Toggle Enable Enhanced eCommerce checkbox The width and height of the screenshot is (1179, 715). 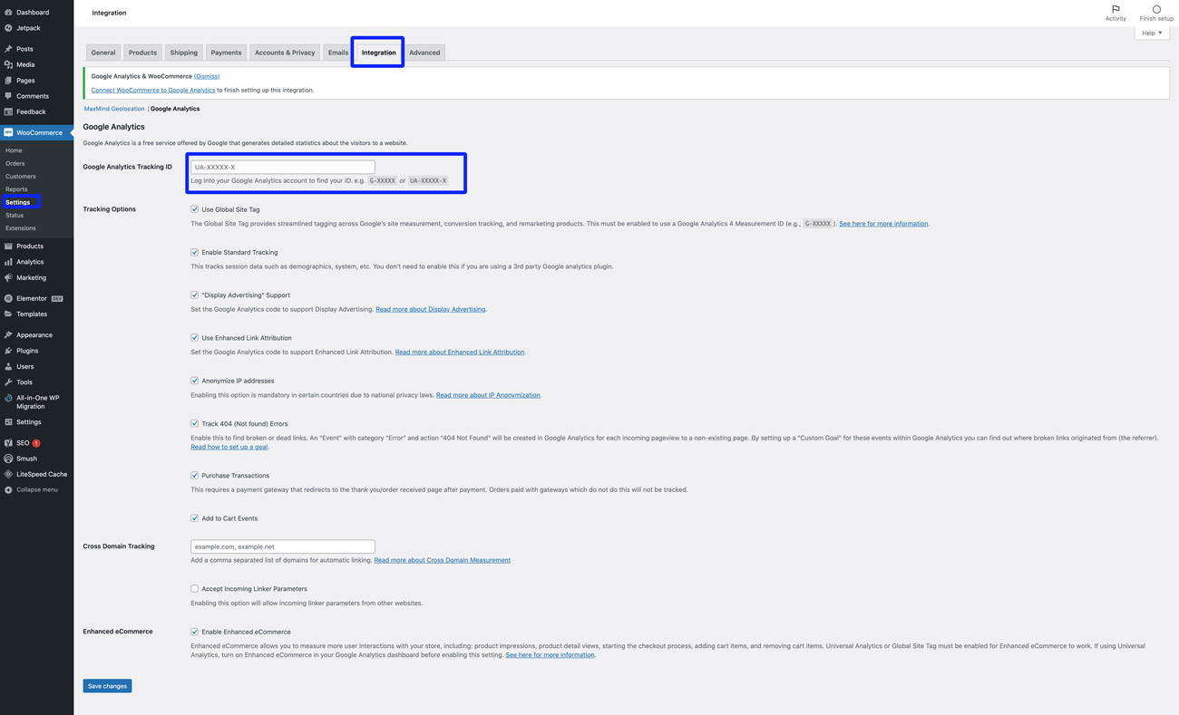pyautogui.click(x=194, y=632)
